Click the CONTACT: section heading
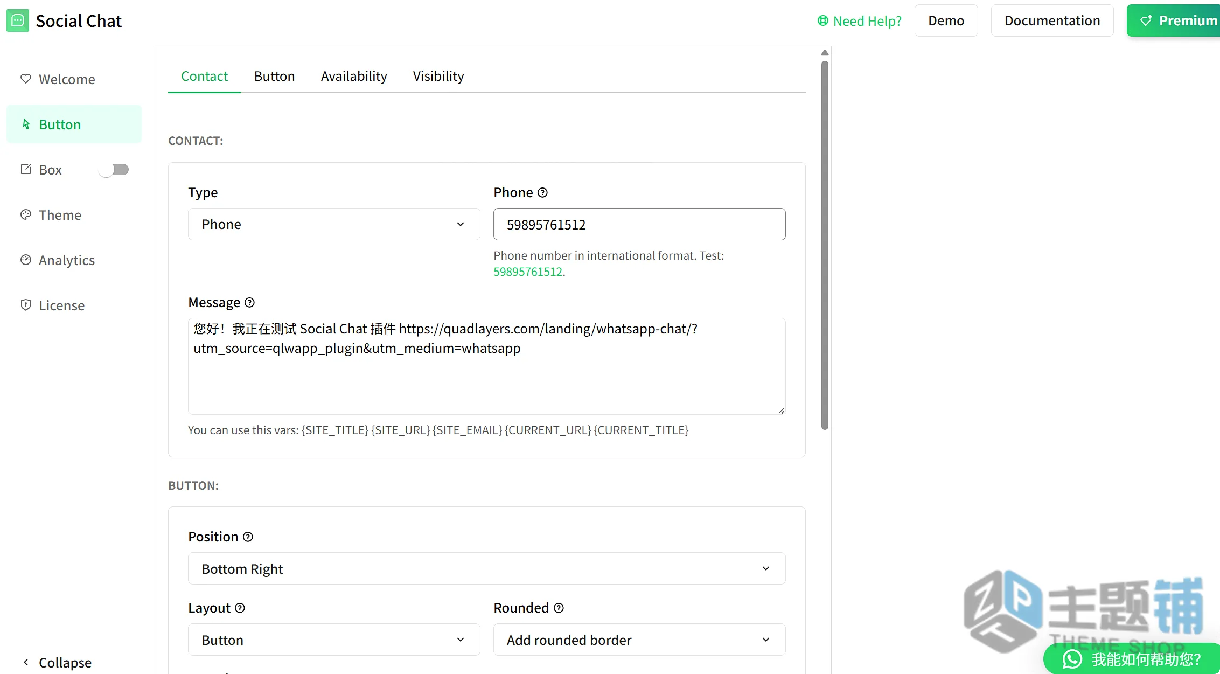Viewport: 1220px width, 674px height. (x=196, y=141)
